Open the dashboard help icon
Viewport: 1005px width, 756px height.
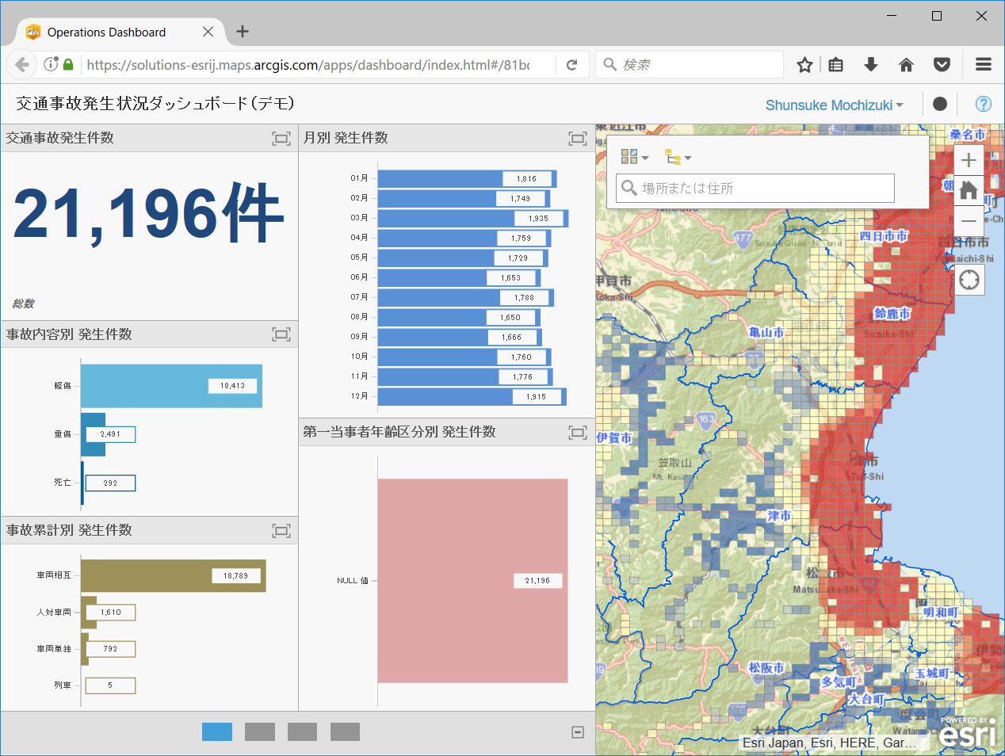pyautogui.click(x=983, y=104)
